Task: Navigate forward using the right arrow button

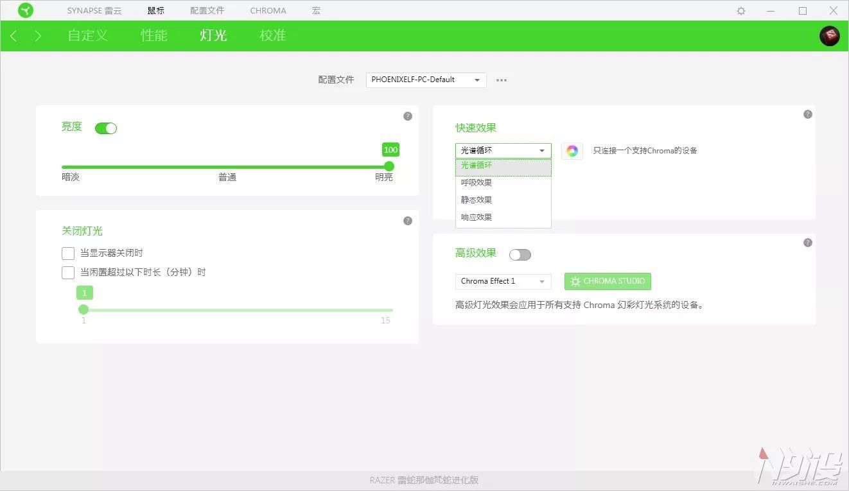Action: (x=37, y=36)
